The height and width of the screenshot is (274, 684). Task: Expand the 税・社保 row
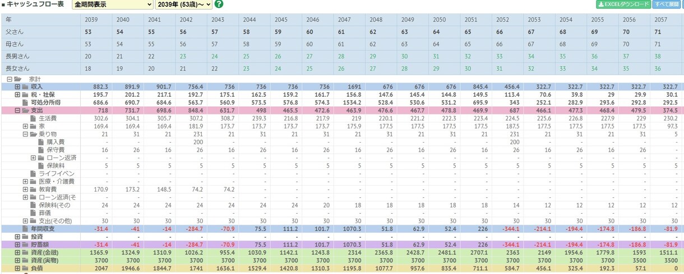tap(17, 95)
